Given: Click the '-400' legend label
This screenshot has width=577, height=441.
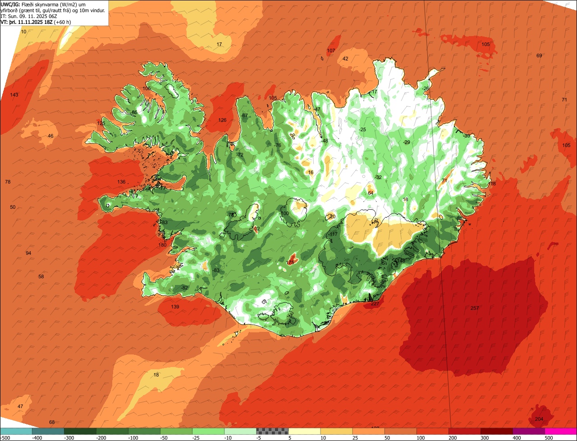Looking at the screenshot, I should [38, 438].
